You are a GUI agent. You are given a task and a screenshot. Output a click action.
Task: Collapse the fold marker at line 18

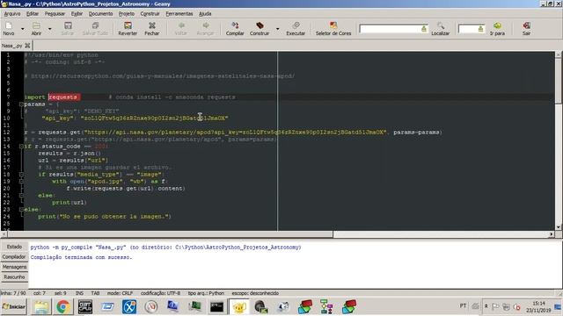[21, 175]
